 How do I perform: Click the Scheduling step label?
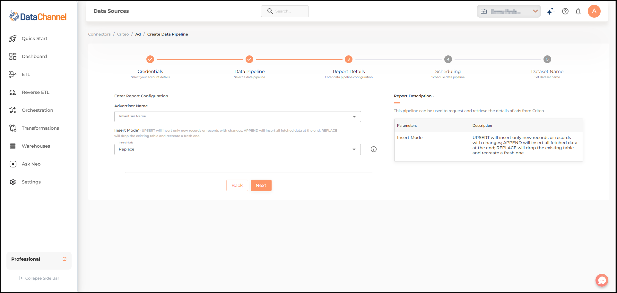click(x=448, y=71)
